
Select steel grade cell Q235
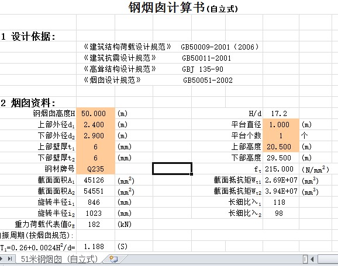tap(95, 169)
